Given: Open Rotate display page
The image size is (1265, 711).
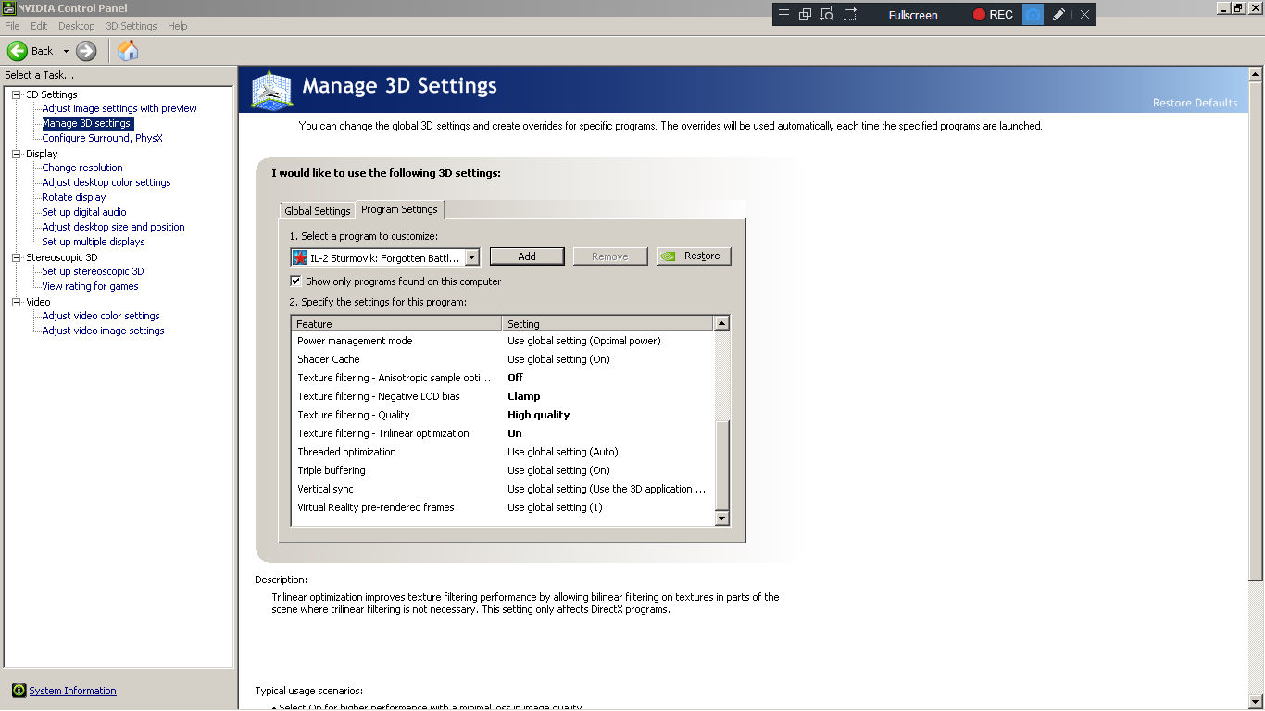Looking at the screenshot, I should click(74, 197).
